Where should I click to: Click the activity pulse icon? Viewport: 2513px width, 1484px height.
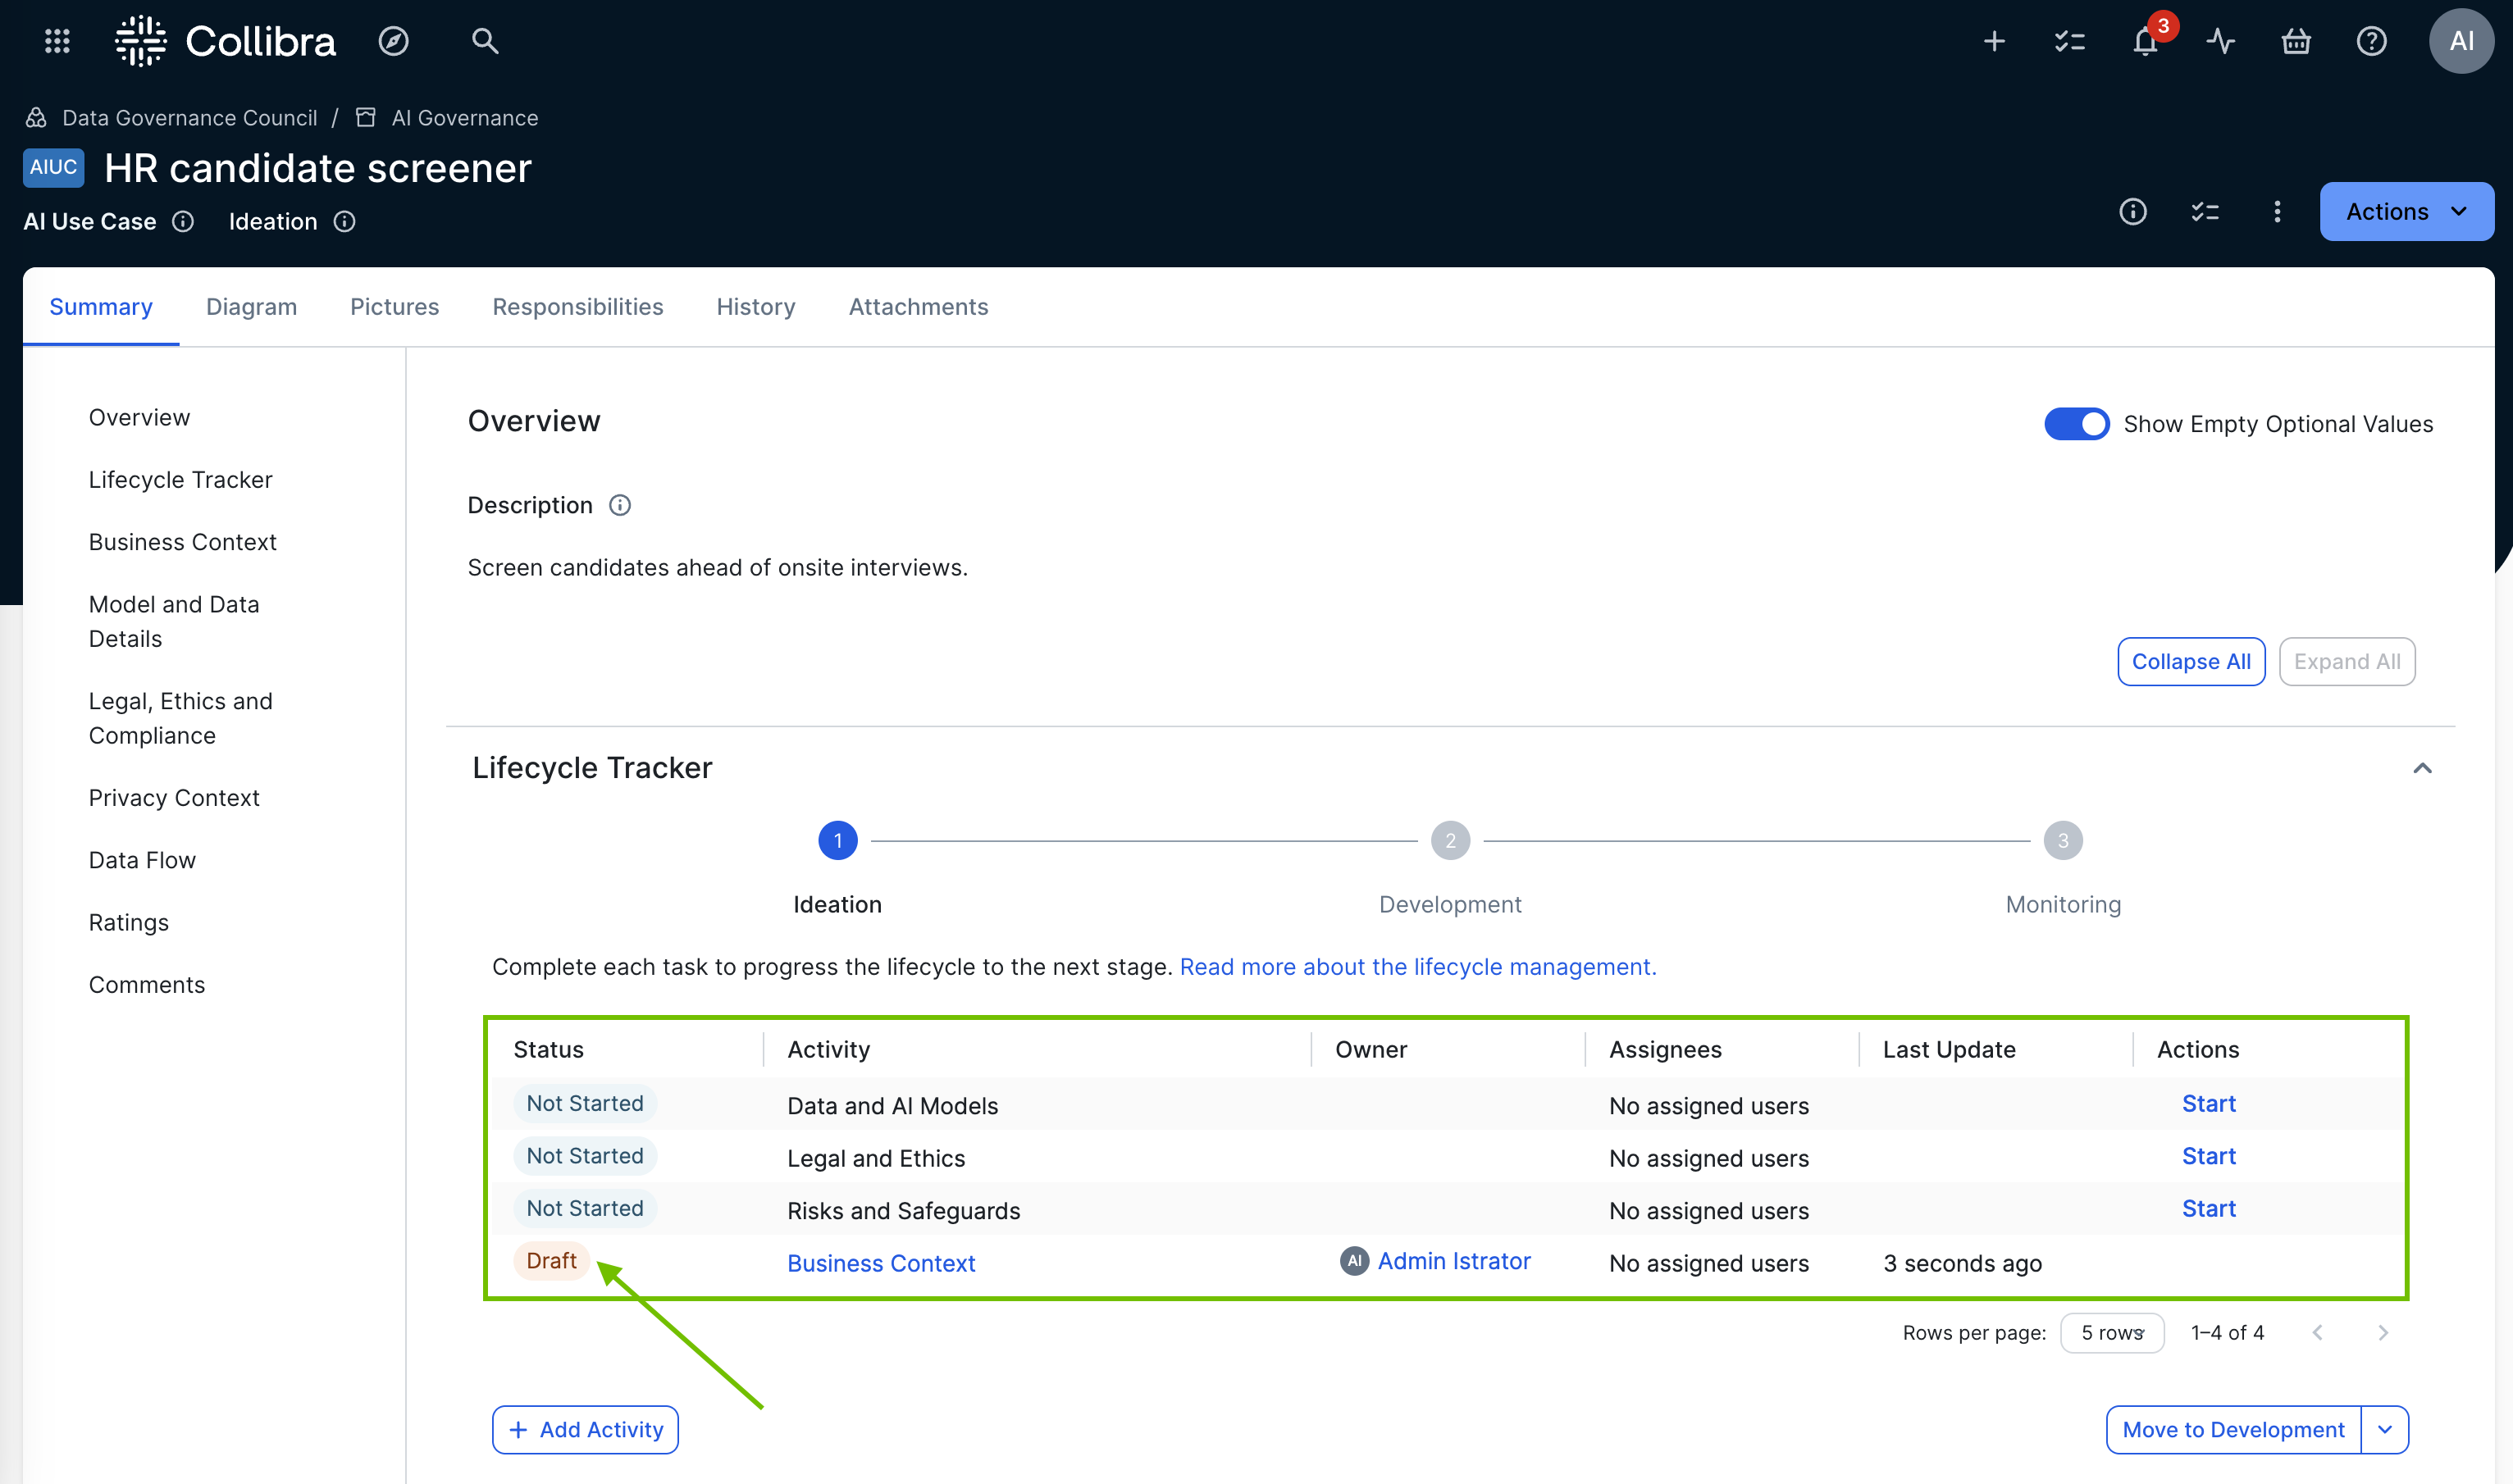pos(2221,41)
